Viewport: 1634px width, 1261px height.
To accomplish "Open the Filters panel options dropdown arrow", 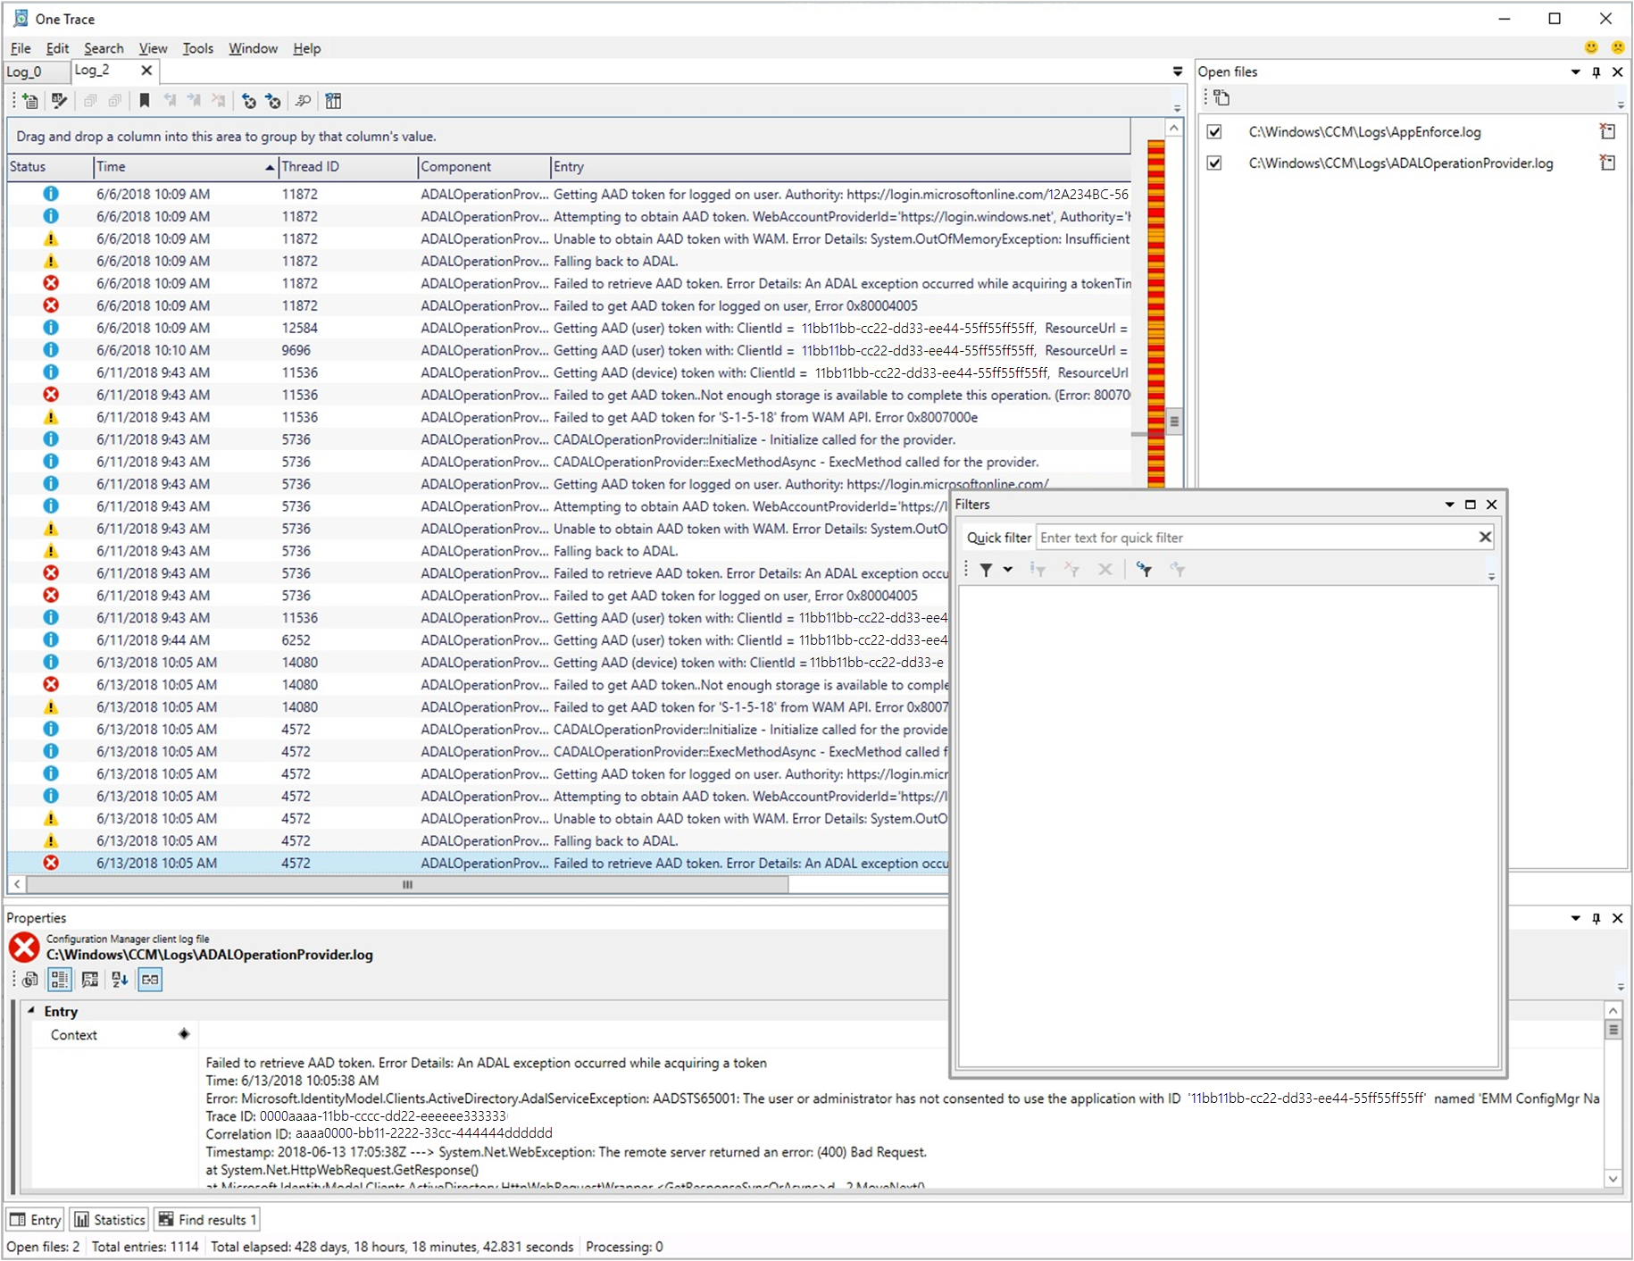I will coord(1449,505).
